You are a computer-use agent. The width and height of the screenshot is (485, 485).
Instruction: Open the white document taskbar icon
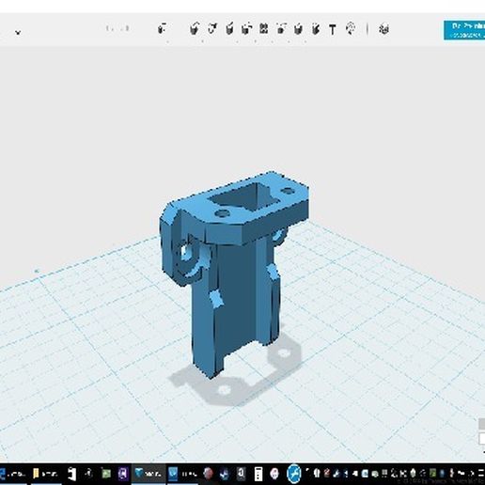72,474
